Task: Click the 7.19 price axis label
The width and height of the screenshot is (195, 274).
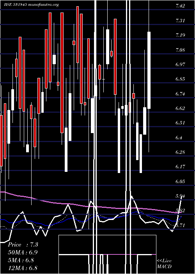Action: pyautogui.click(x=180, y=35)
